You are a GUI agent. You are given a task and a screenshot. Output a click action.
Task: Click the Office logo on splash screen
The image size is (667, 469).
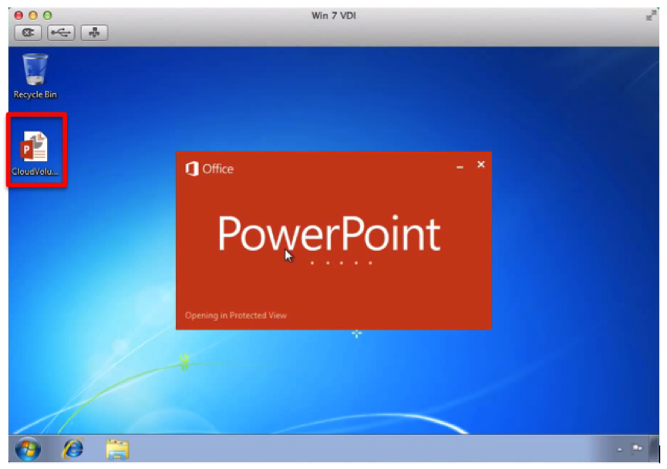coord(209,169)
